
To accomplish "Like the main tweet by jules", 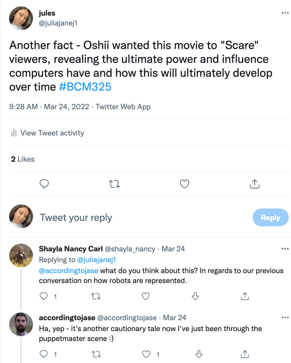I will (x=184, y=183).
